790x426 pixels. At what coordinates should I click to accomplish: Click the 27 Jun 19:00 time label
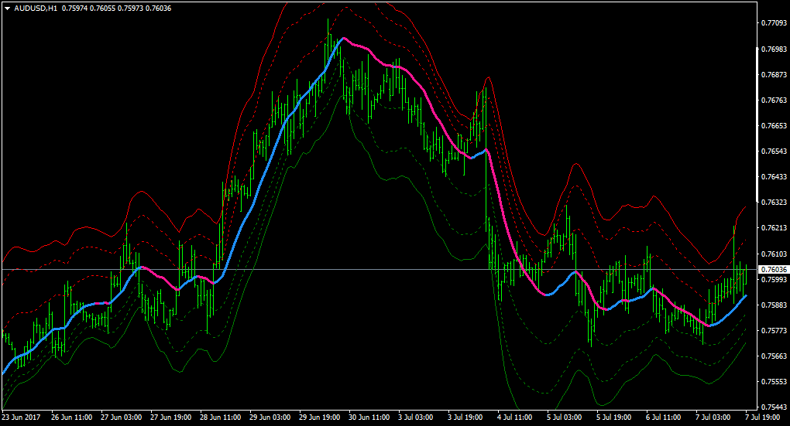coord(171,417)
